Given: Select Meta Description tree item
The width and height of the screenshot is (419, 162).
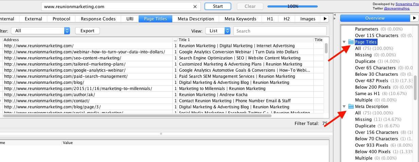Looking at the screenshot, I should click(x=371, y=107).
